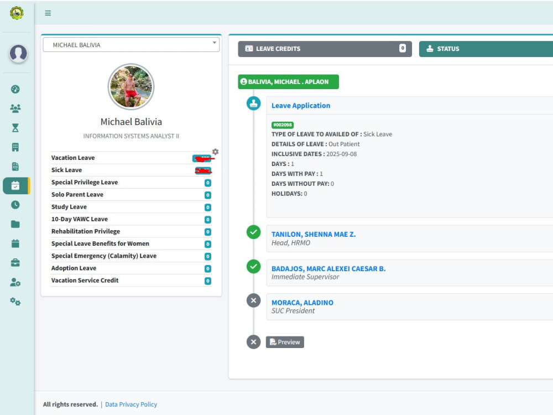
Task: Select the Adoption Leave row label
Action: [x=74, y=268]
